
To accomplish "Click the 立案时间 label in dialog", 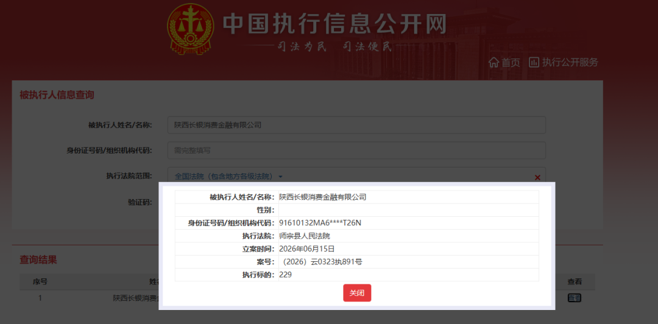I will (x=259, y=249).
